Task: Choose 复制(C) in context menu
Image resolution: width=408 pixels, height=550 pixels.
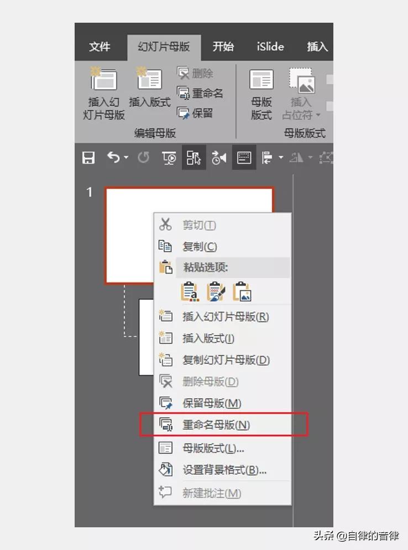Action: pos(222,246)
